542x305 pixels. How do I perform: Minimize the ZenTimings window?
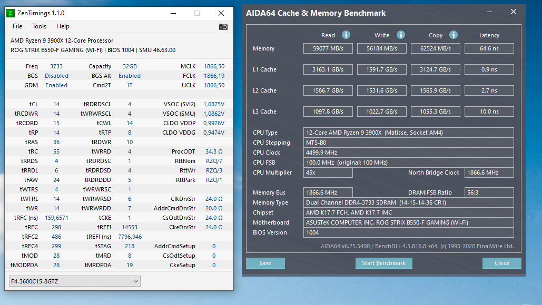point(173,13)
